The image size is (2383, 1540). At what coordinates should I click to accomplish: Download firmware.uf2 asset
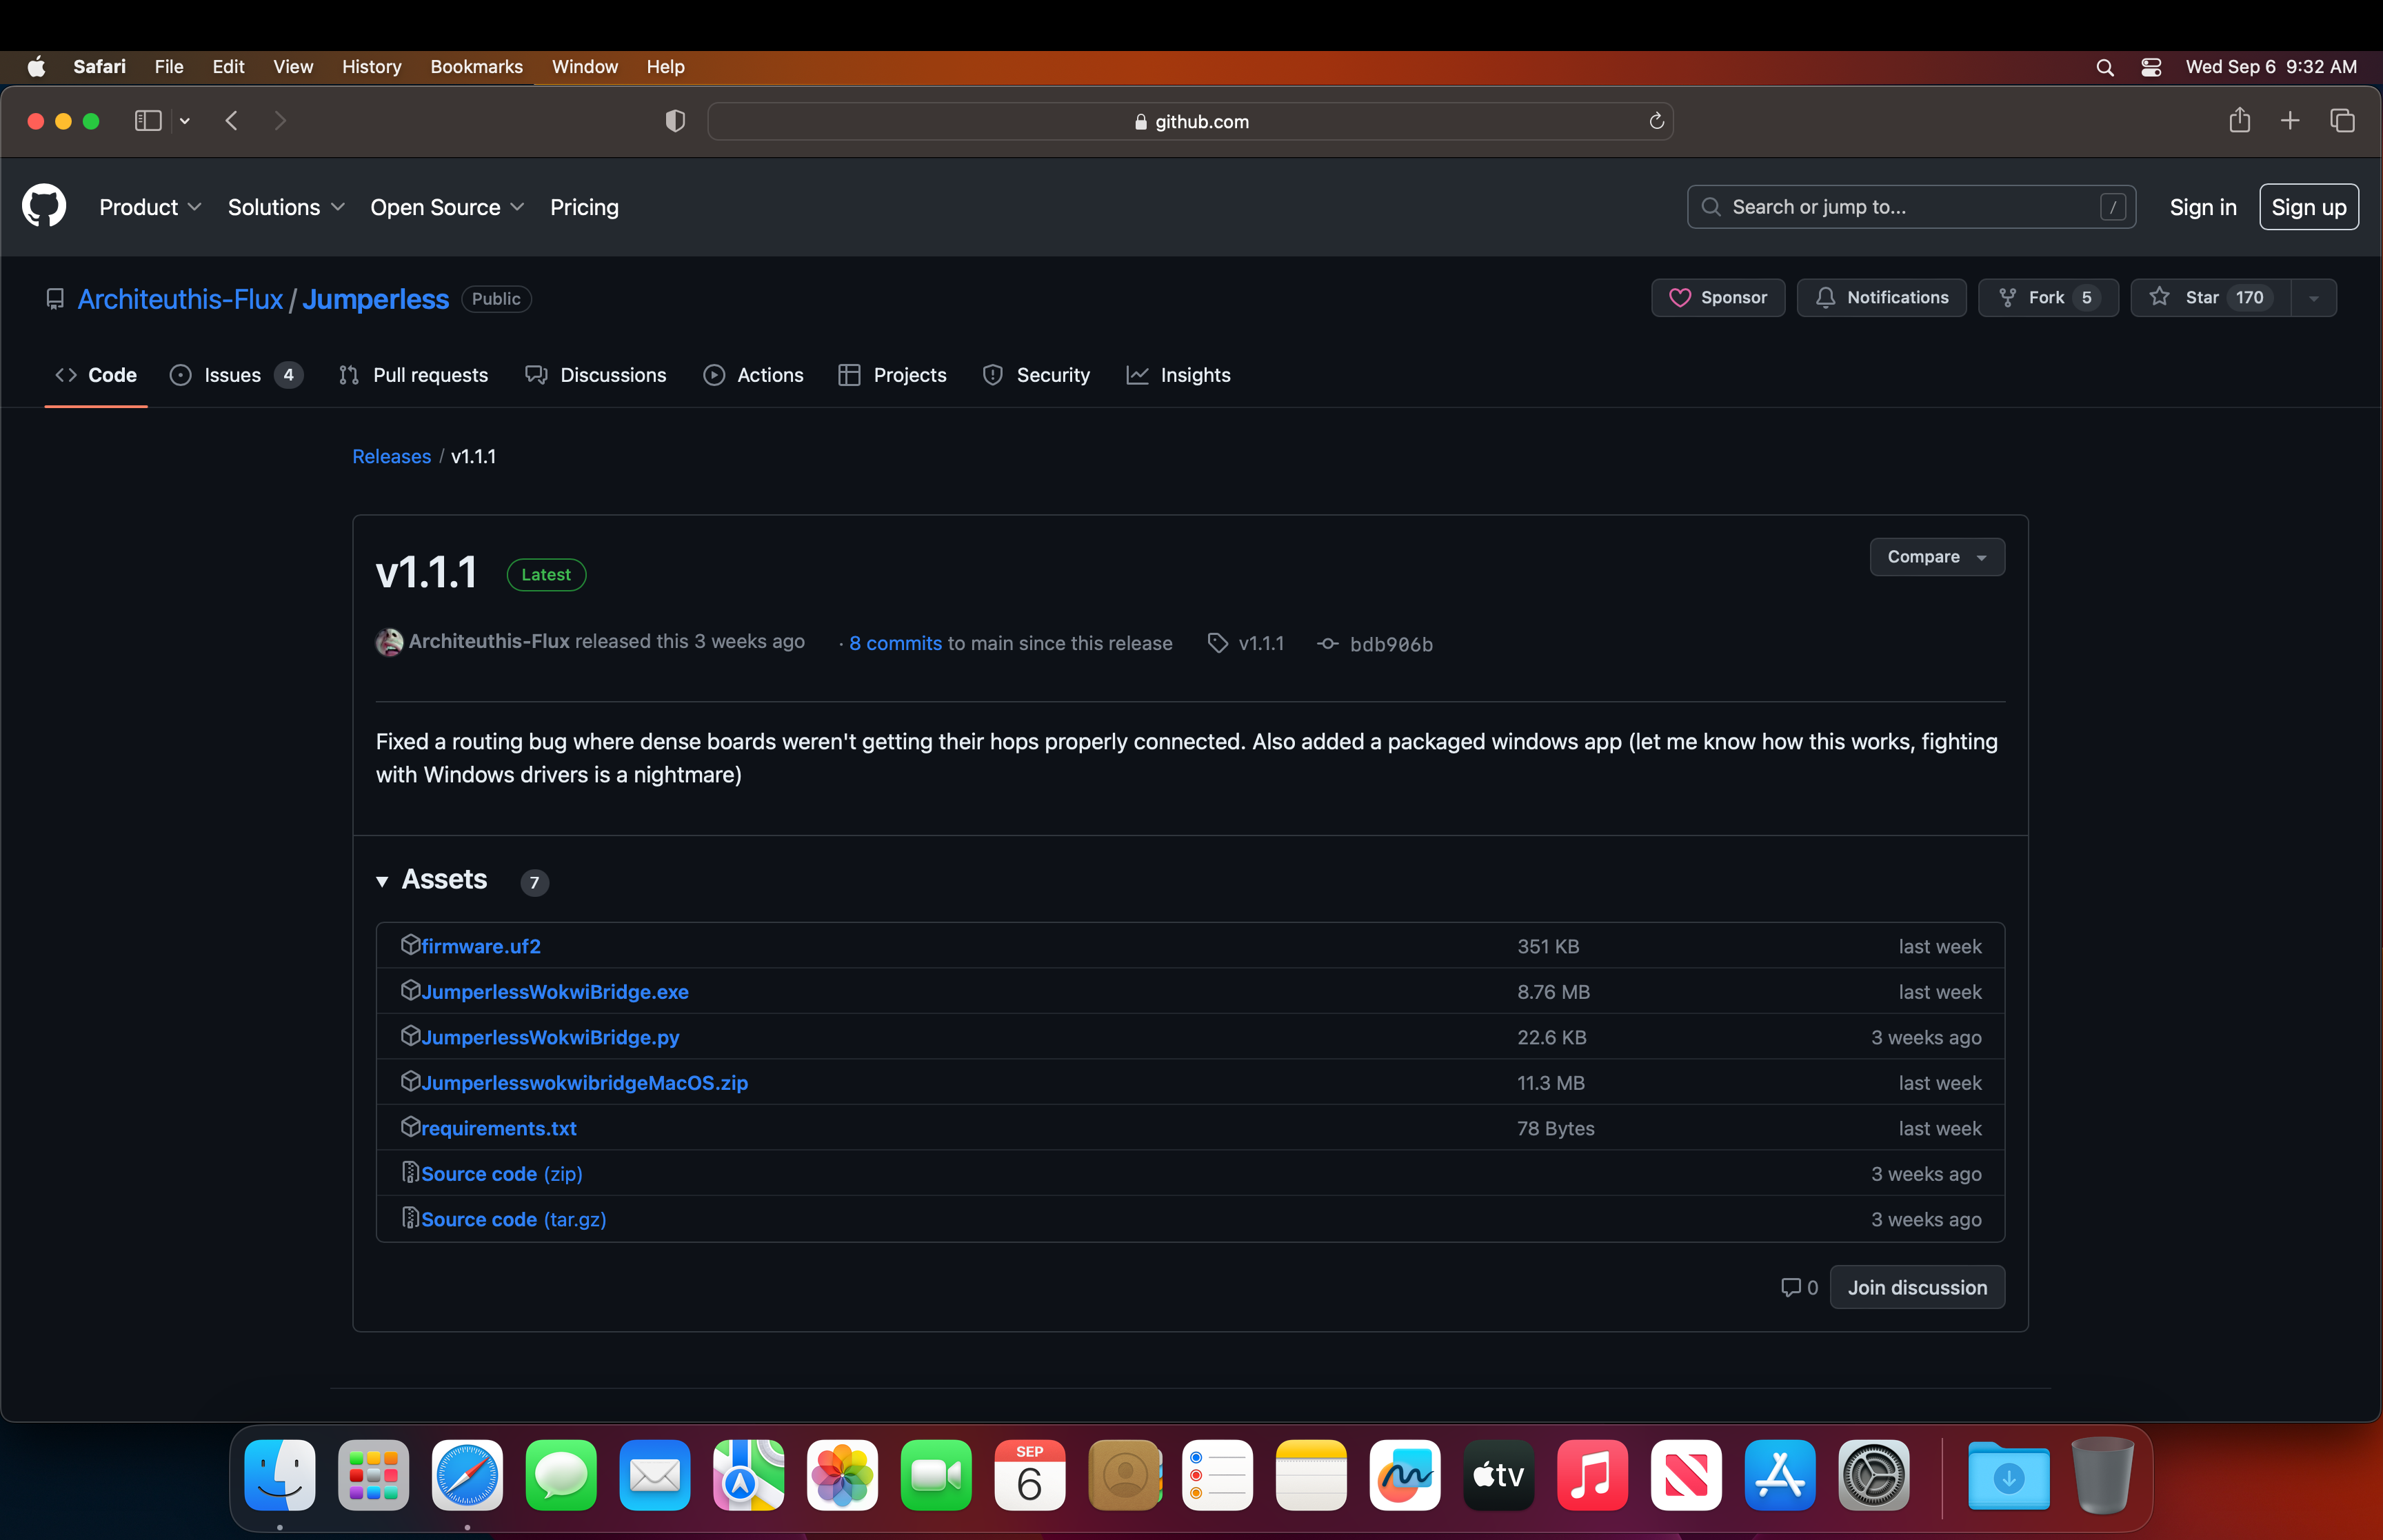pyautogui.click(x=480, y=946)
